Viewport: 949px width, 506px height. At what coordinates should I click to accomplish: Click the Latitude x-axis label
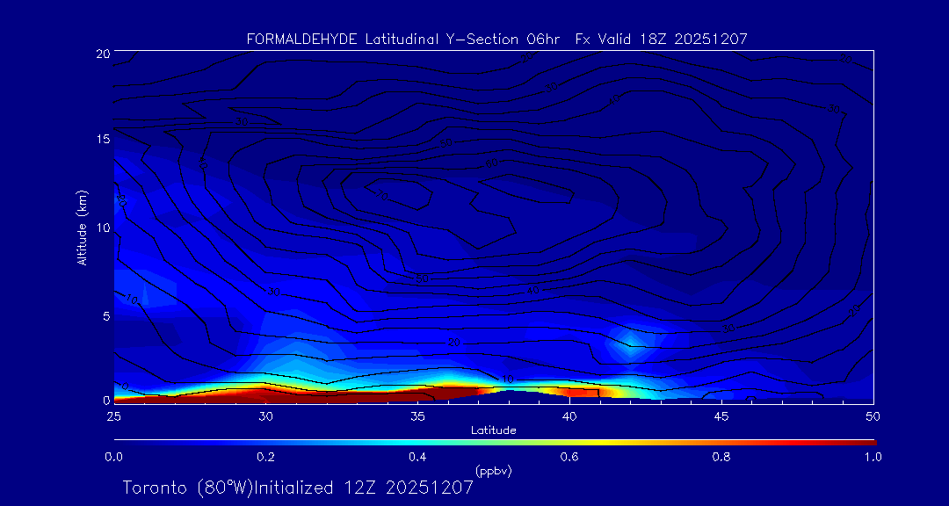click(493, 430)
